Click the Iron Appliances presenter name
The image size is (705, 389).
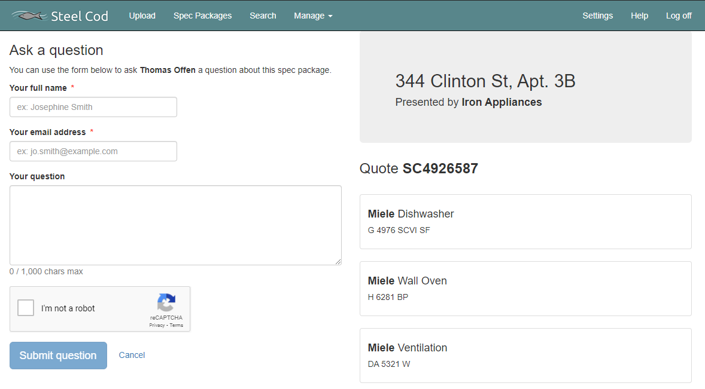(x=502, y=102)
